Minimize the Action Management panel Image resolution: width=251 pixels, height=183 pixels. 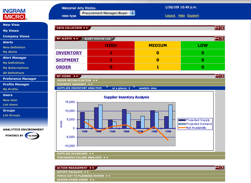[217, 168]
